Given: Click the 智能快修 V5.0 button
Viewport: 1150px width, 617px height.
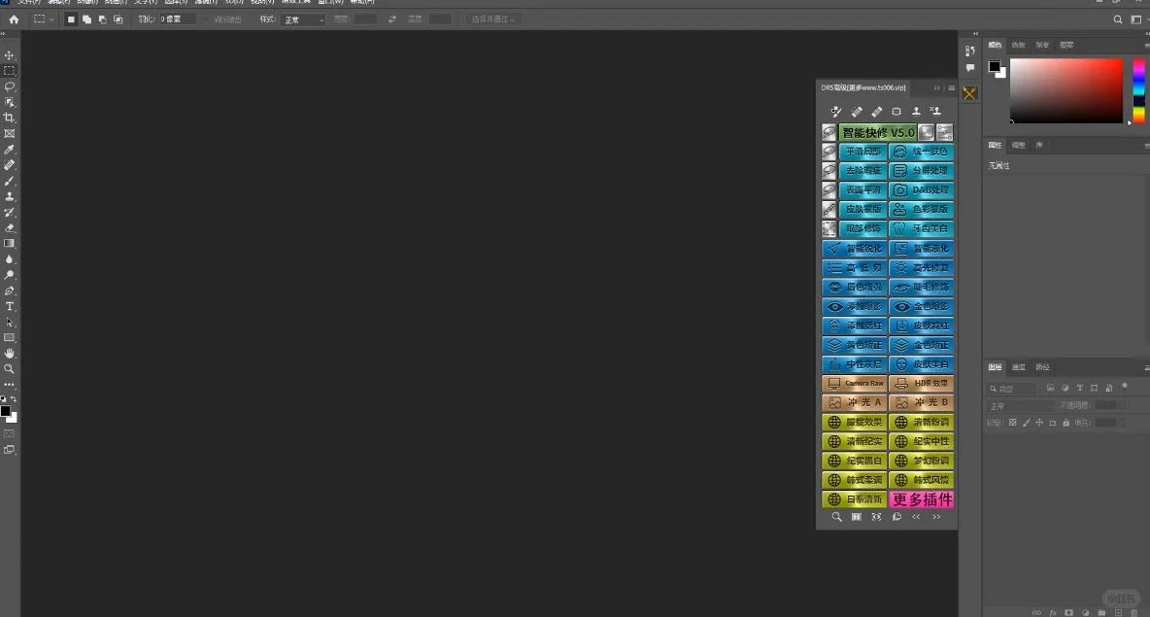Looking at the screenshot, I should (878, 132).
